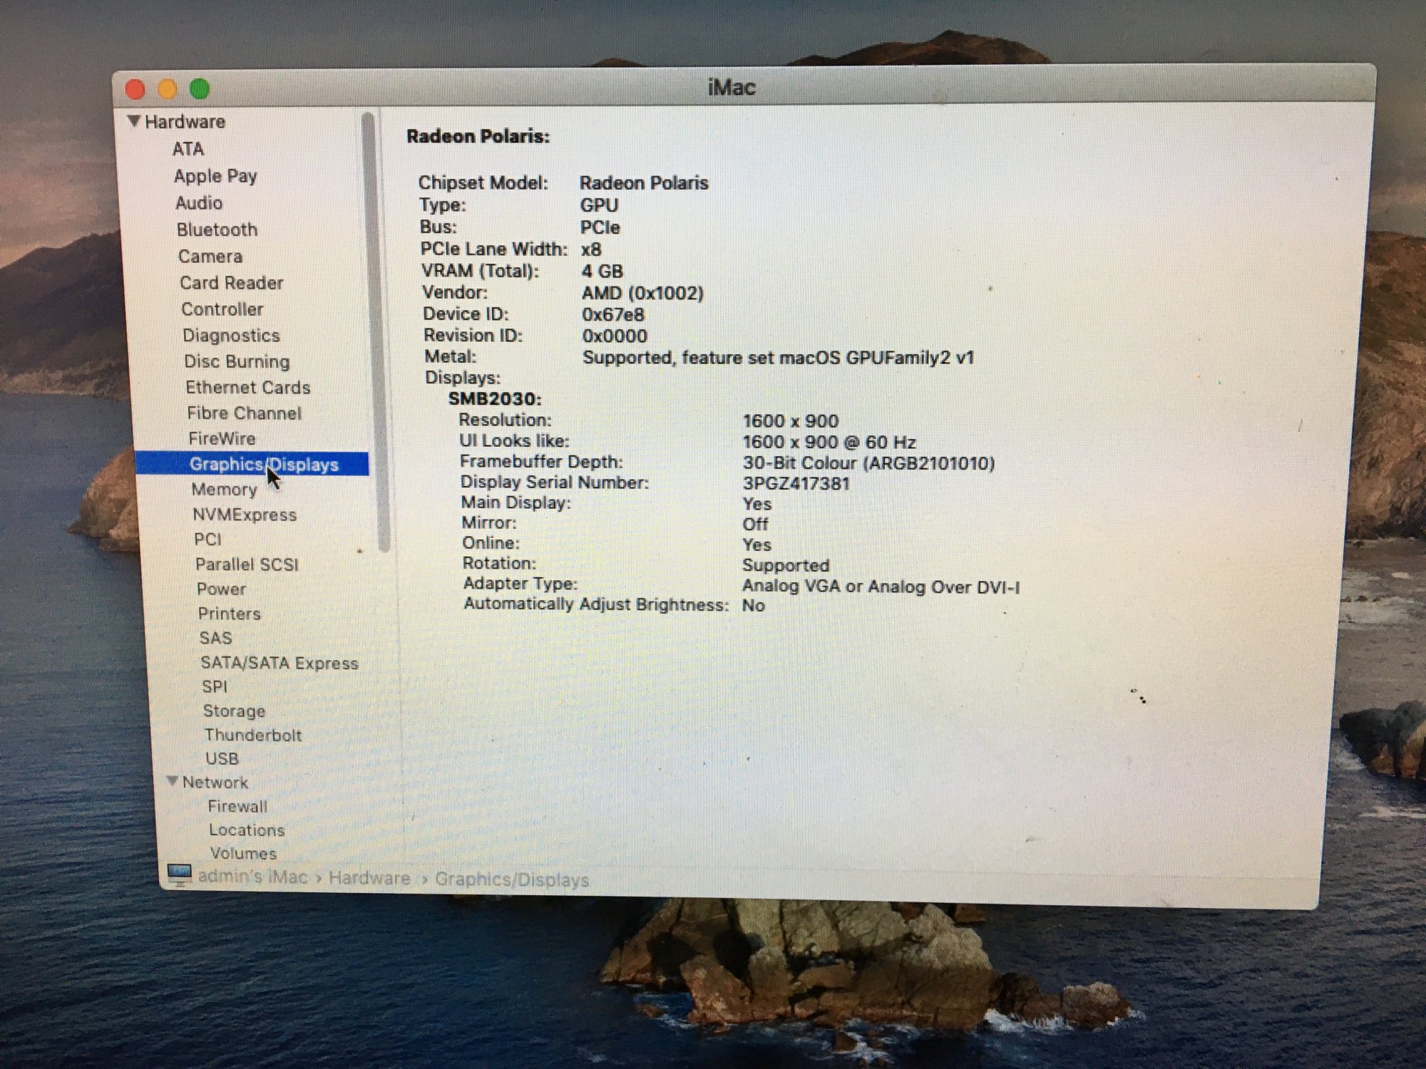Select Thunderbolt in the sidebar

252,735
